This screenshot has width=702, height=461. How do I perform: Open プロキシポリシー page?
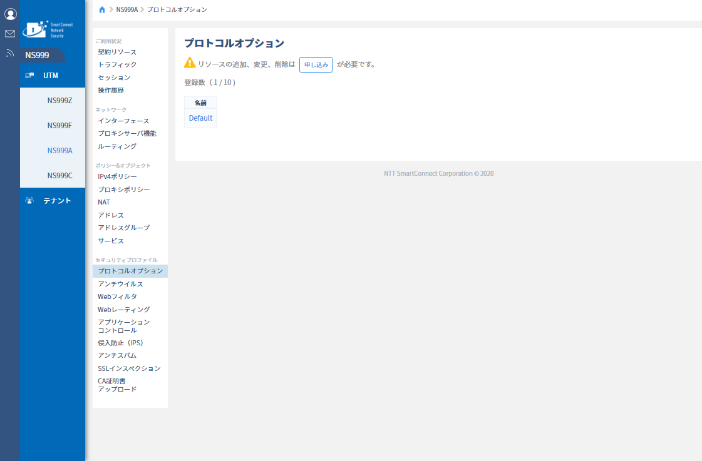(124, 190)
